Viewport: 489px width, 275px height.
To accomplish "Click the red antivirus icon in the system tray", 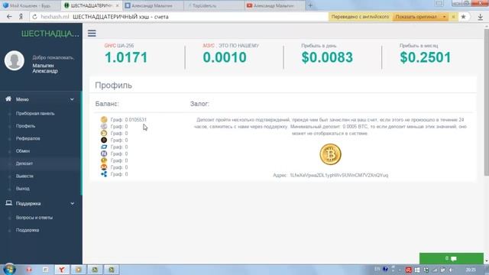I will 408,270.
